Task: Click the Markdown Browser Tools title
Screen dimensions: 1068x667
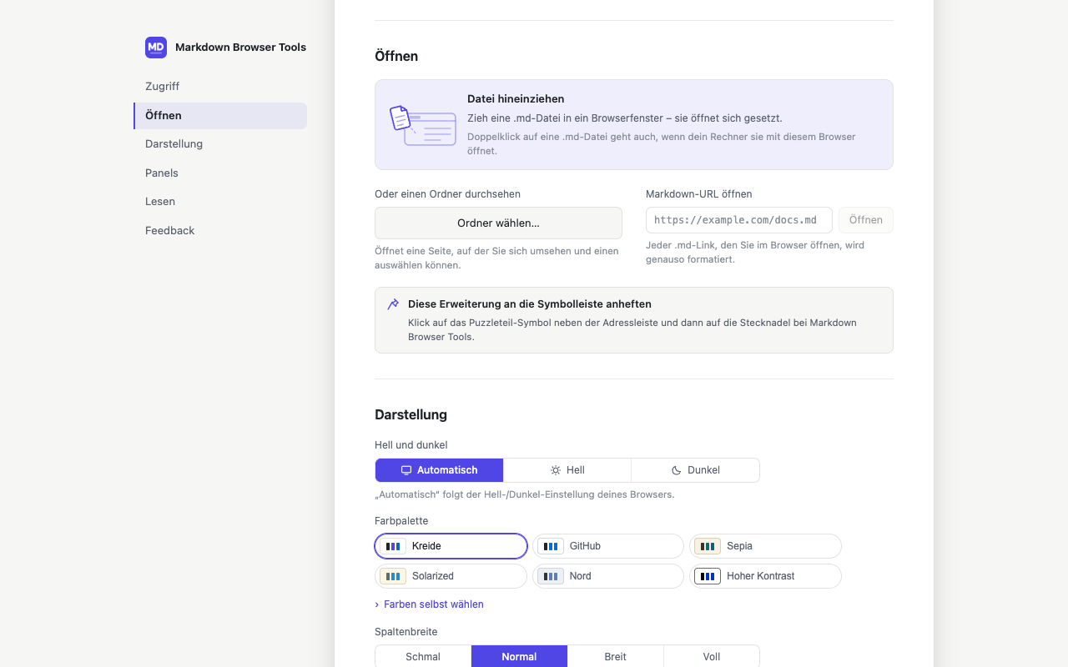Action: click(x=240, y=48)
